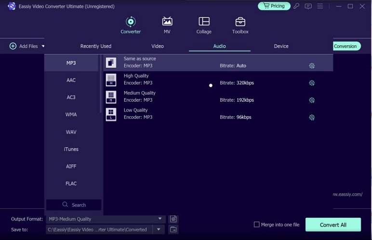Screen dimensions: 372x240
Task: Click the Conversion button
Action: 347,46
